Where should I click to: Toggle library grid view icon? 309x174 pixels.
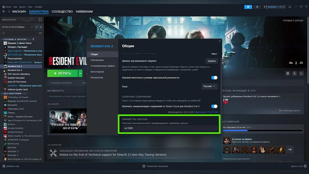[x=40, y=20]
